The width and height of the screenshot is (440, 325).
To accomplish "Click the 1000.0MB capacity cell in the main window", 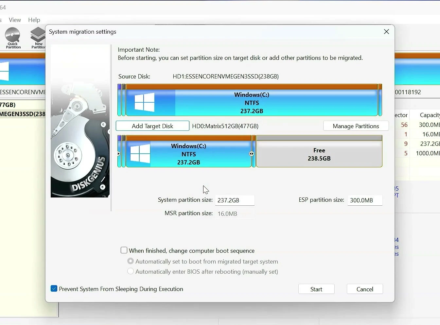I will point(428,153).
